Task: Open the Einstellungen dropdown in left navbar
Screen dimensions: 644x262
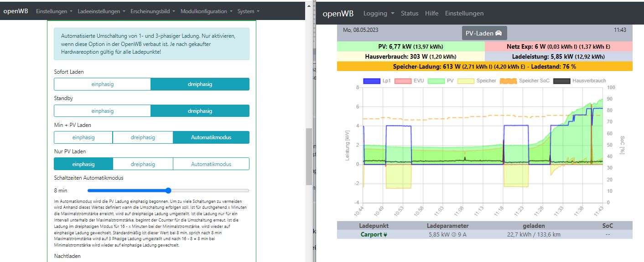Action: [54, 11]
